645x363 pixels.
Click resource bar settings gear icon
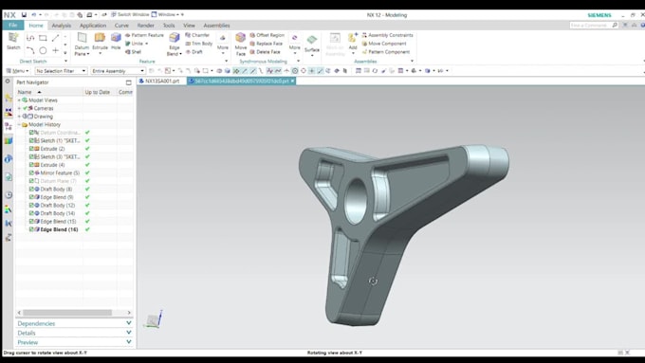8,82
